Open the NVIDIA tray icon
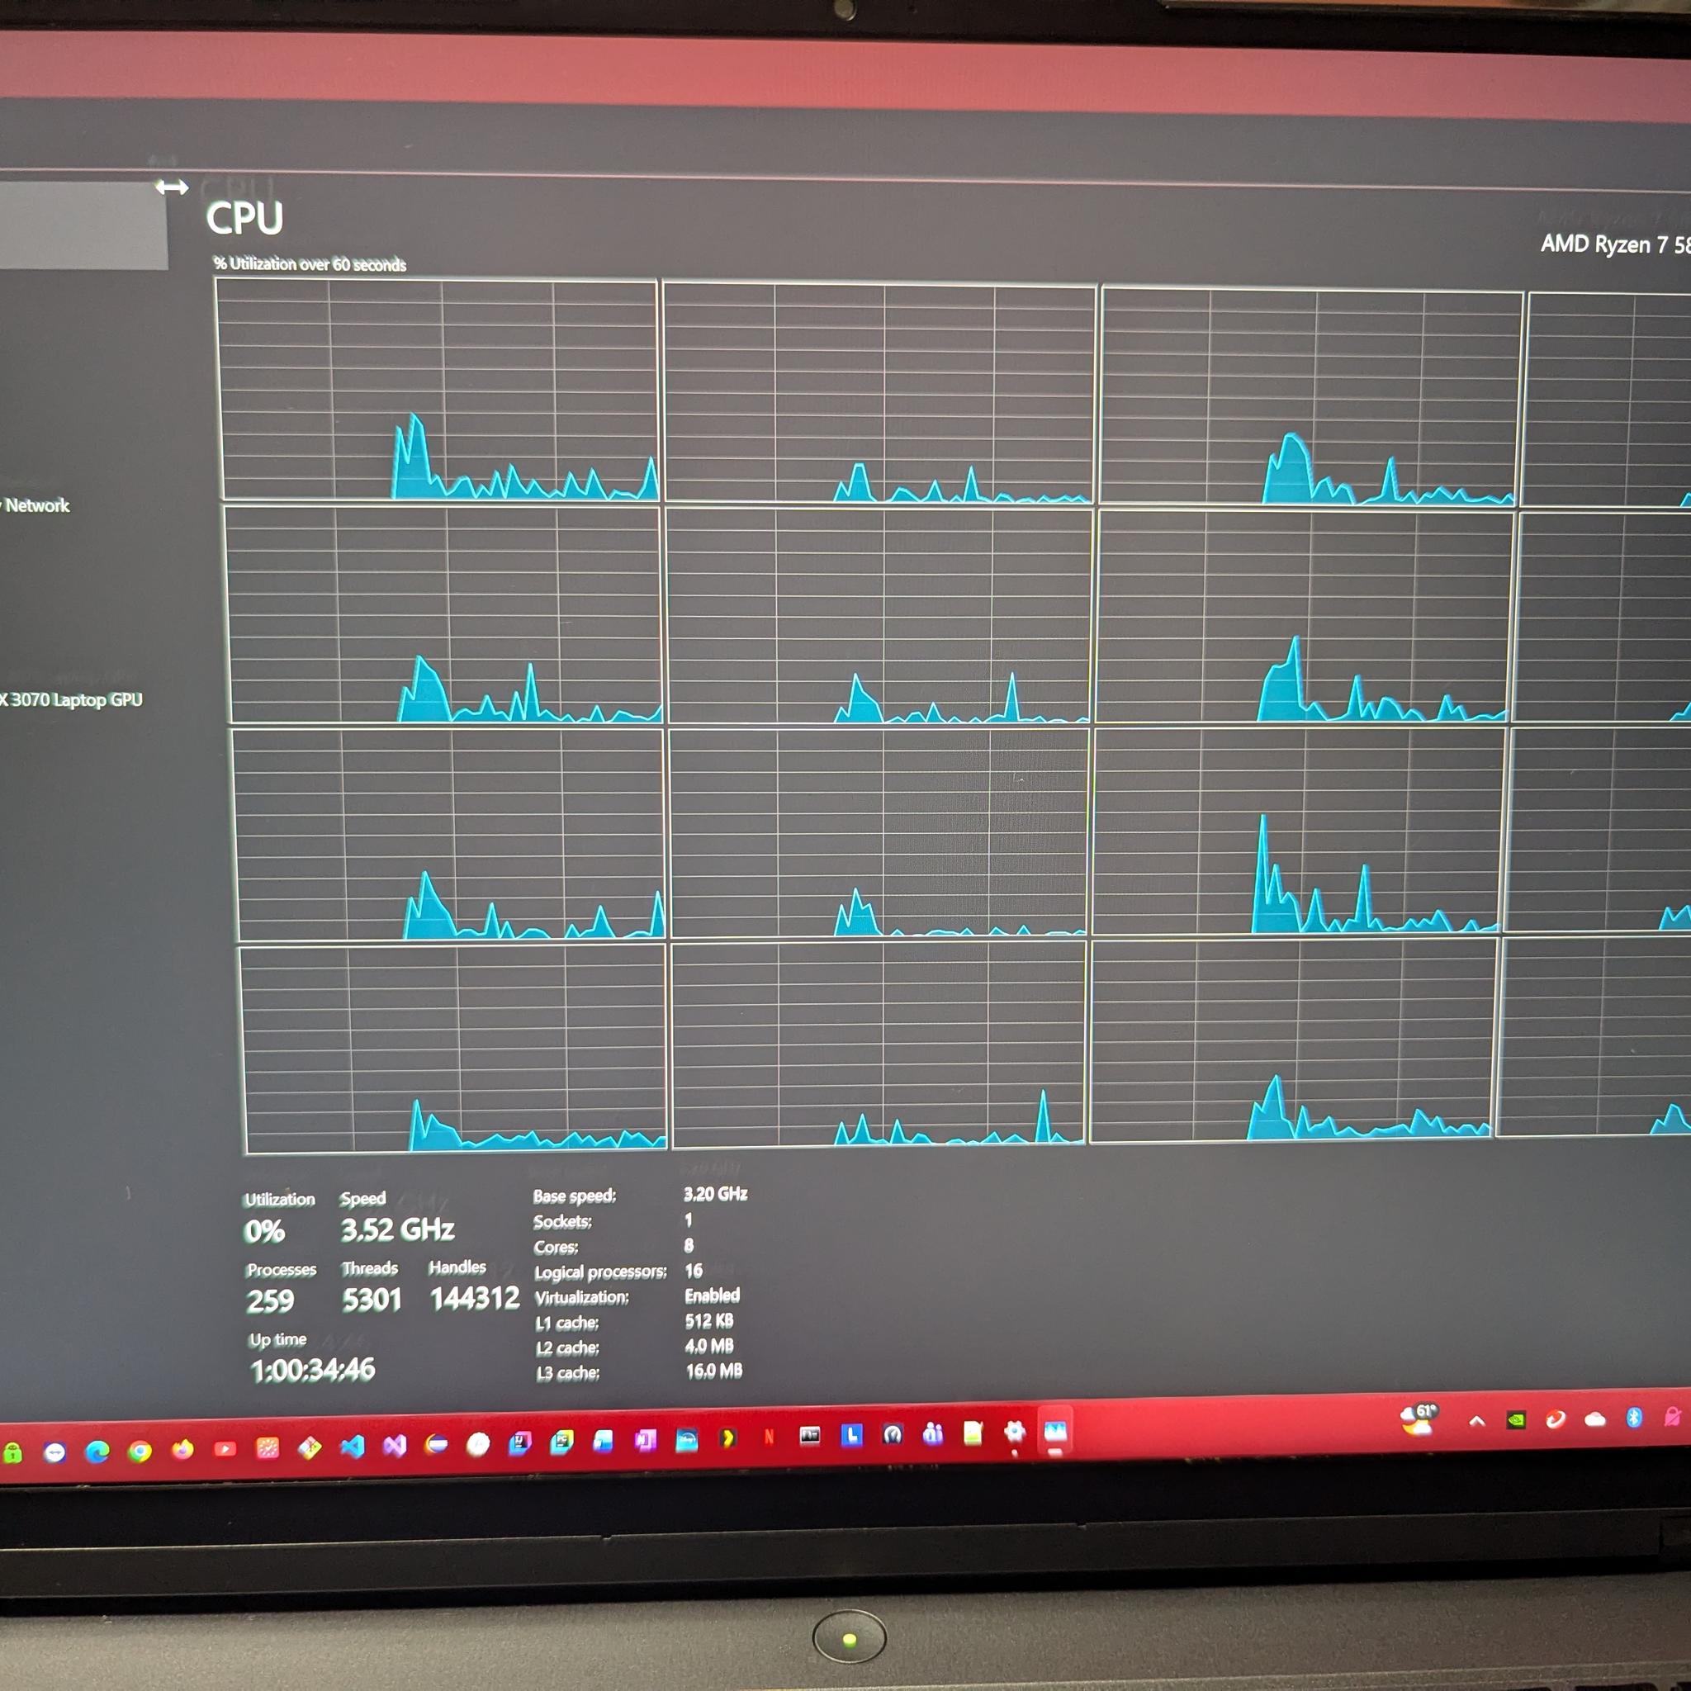 [1516, 1419]
